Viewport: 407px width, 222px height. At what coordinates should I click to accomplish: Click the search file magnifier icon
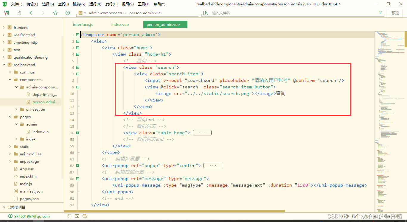coord(205,13)
